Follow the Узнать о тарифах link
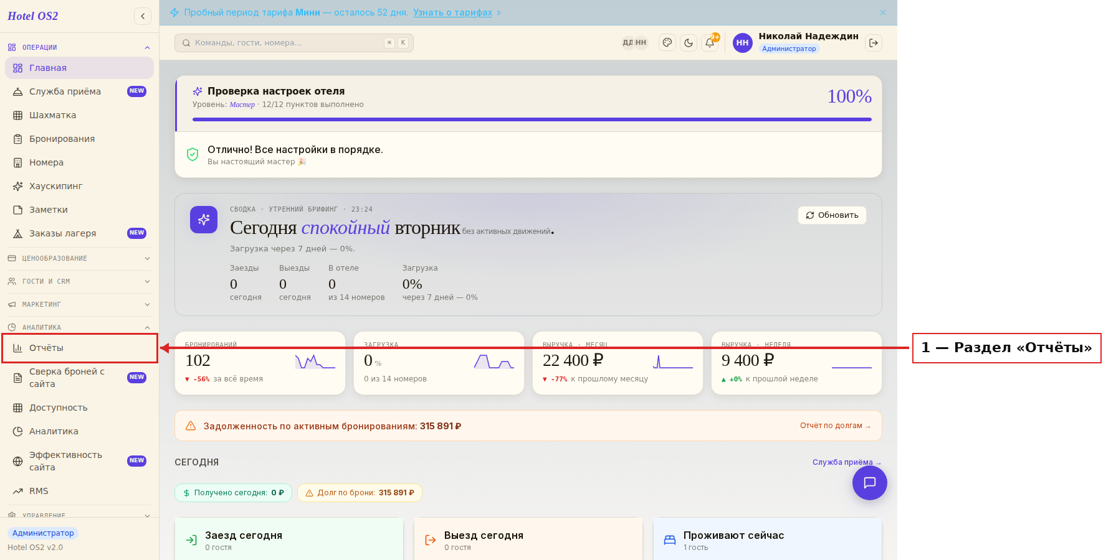The width and height of the screenshot is (1116, 560). click(x=452, y=12)
